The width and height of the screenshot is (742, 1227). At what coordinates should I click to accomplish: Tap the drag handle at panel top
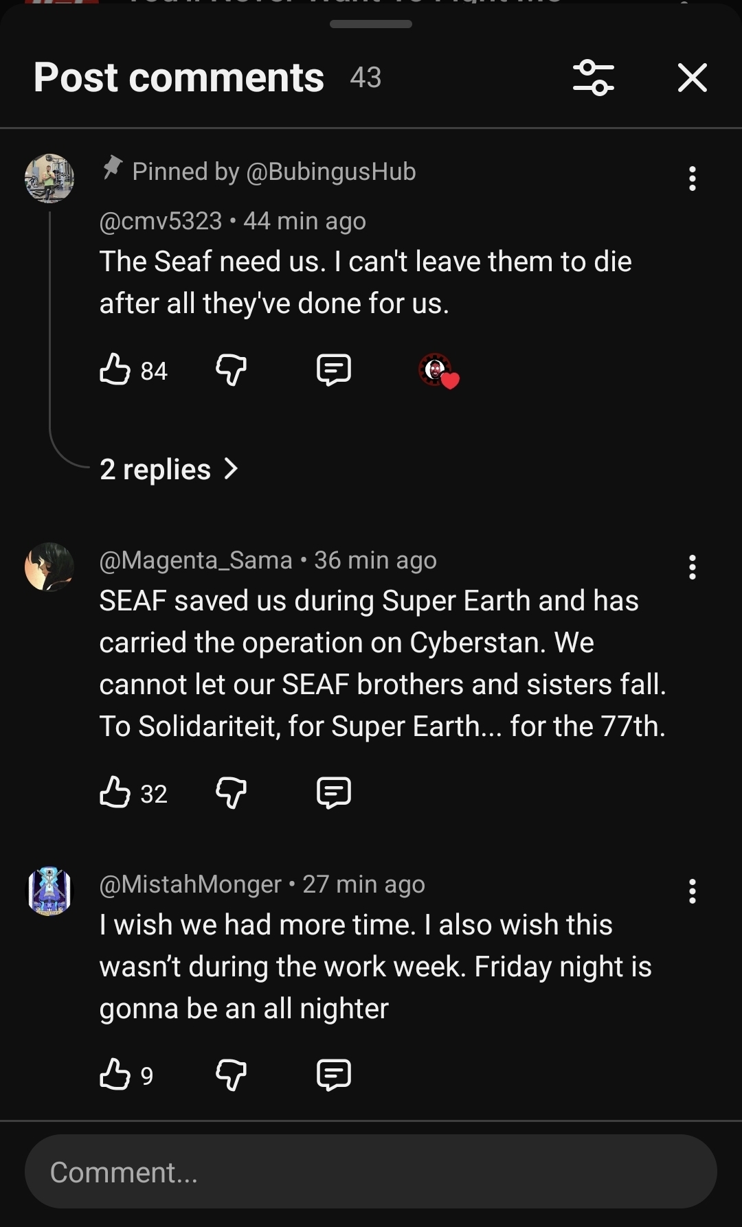tap(371, 24)
